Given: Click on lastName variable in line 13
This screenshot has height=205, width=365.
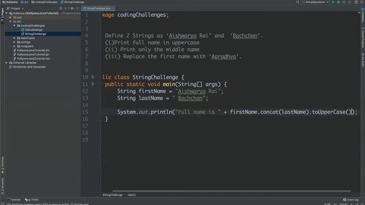Looking at the screenshot, I should (x=151, y=98).
